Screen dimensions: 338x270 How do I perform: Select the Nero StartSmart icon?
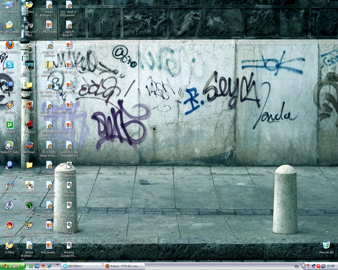[10, 225]
